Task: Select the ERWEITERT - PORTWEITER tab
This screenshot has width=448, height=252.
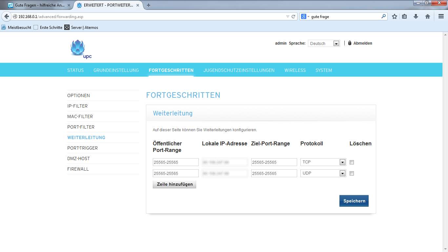Action: point(108,5)
